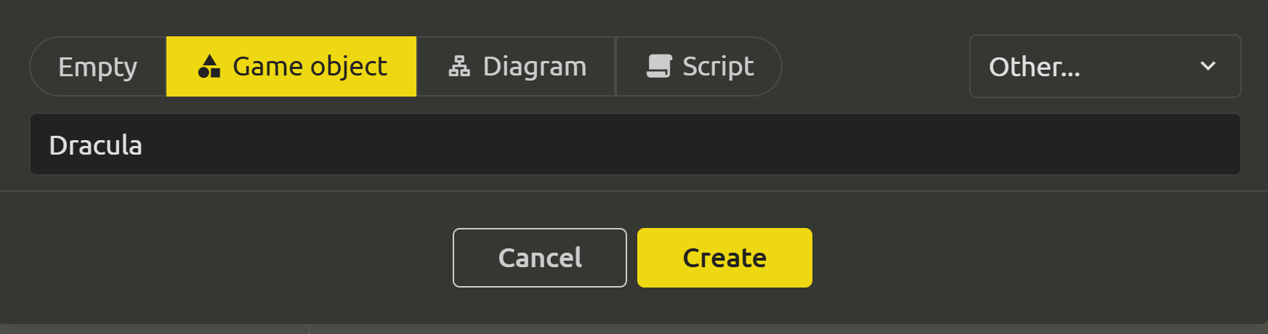Expand the Other... combo box list
This screenshot has width=1268, height=334.
pos(1105,66)
